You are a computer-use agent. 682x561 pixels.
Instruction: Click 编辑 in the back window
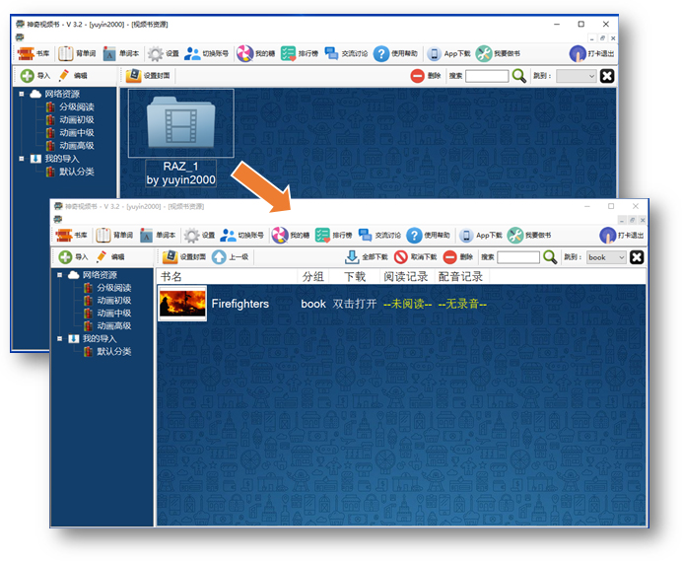click(73, 75)
